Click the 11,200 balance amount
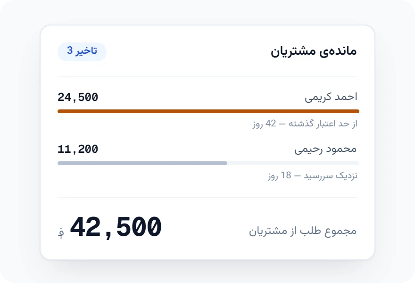Screen dimensions: 415x283 [x=78, y=149]
